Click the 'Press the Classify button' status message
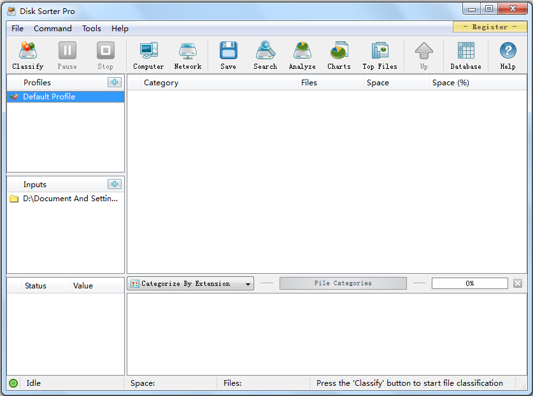This screenshot has width=533, height=396. (x=409, y=383)
